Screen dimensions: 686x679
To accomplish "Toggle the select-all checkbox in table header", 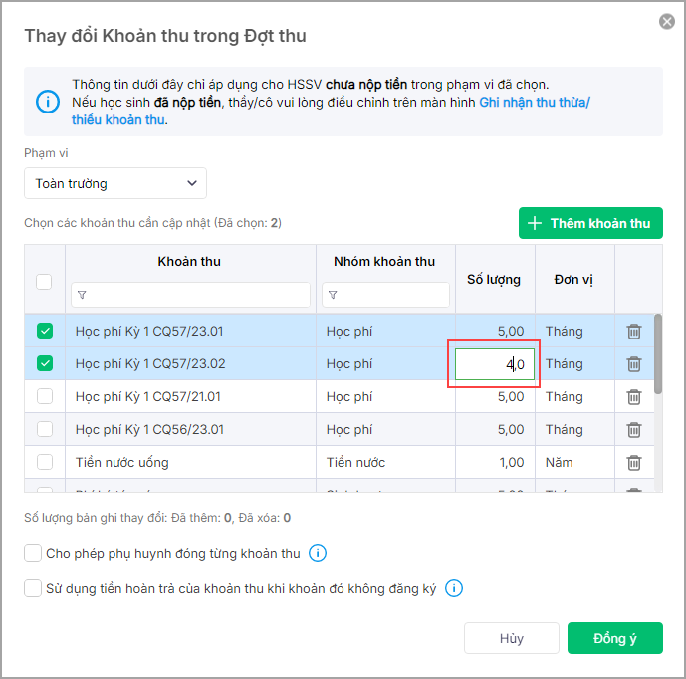I will pos(45,282).
